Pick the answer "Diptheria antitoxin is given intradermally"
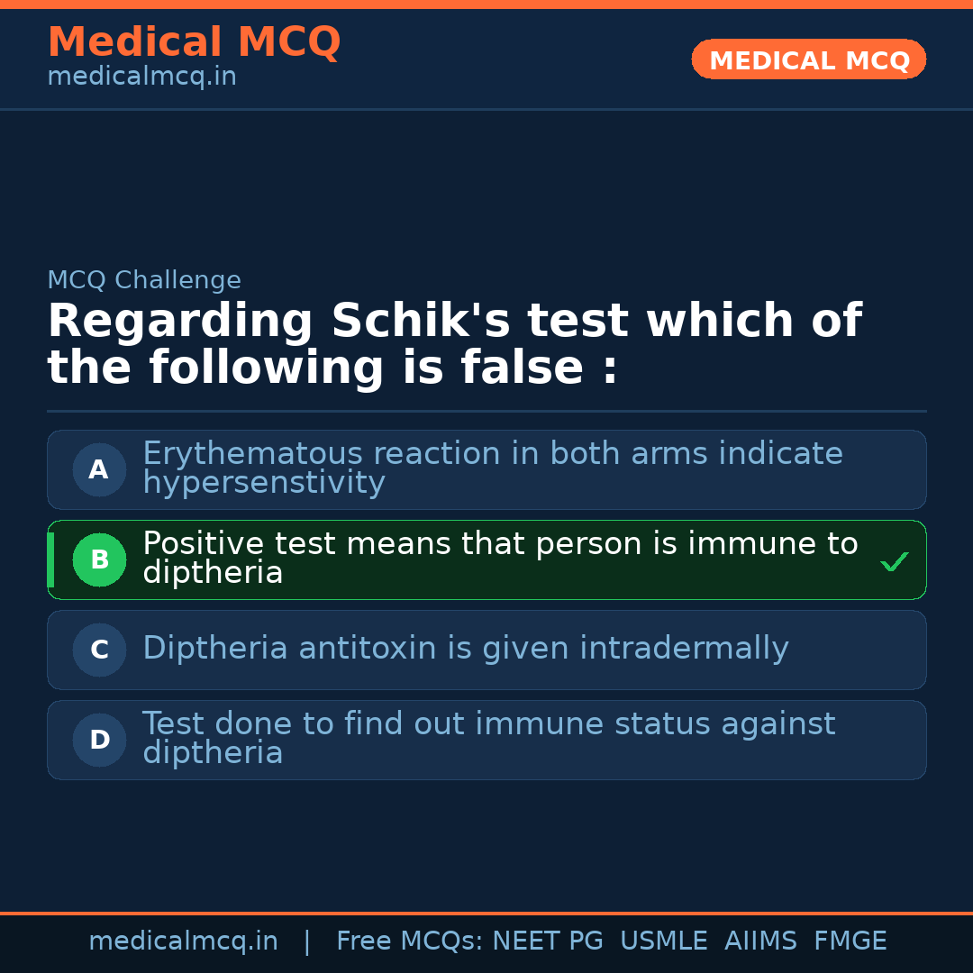973x973 pixels. pos(465,648)
